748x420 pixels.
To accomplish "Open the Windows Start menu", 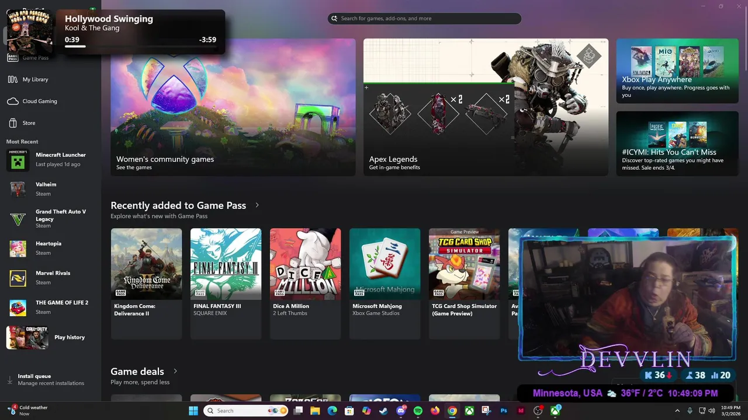I will [193, 411].
